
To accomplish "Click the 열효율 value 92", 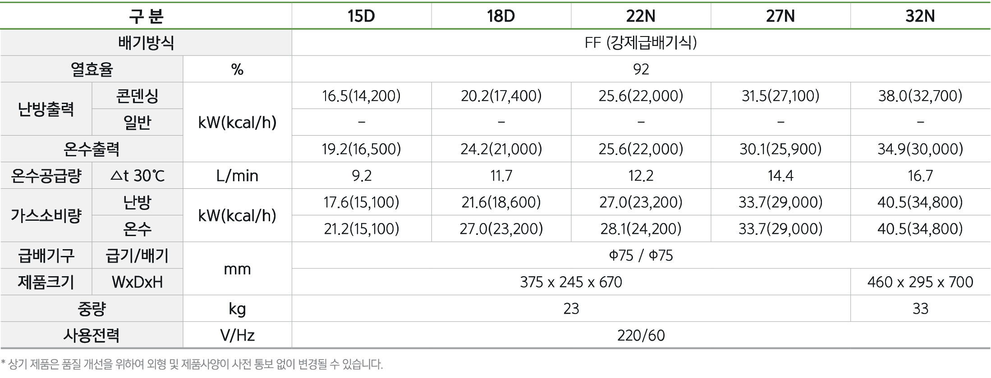I will (x=641, y=69).
